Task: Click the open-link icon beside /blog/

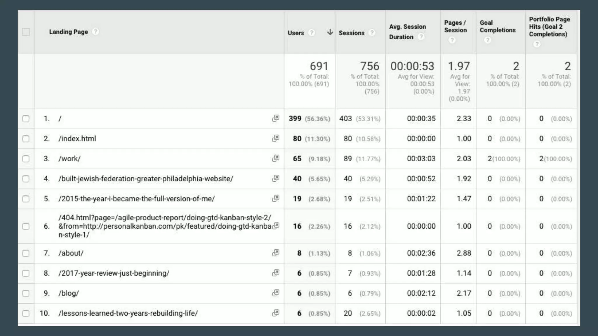Action: tap(276, 293)
